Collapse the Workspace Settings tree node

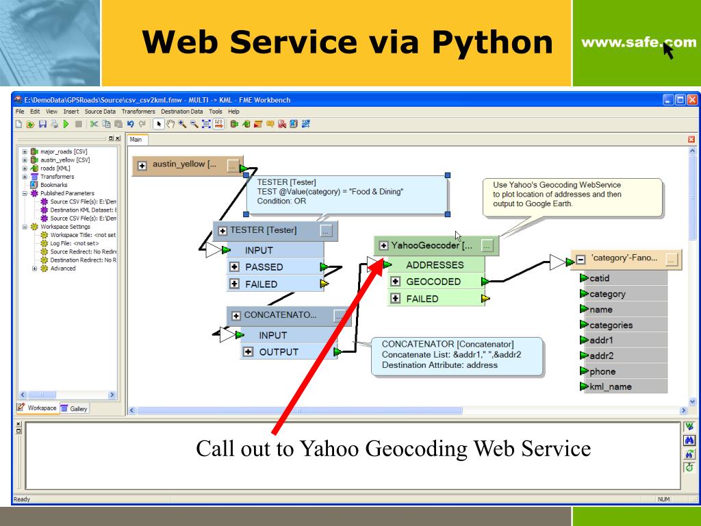(25, 227)
